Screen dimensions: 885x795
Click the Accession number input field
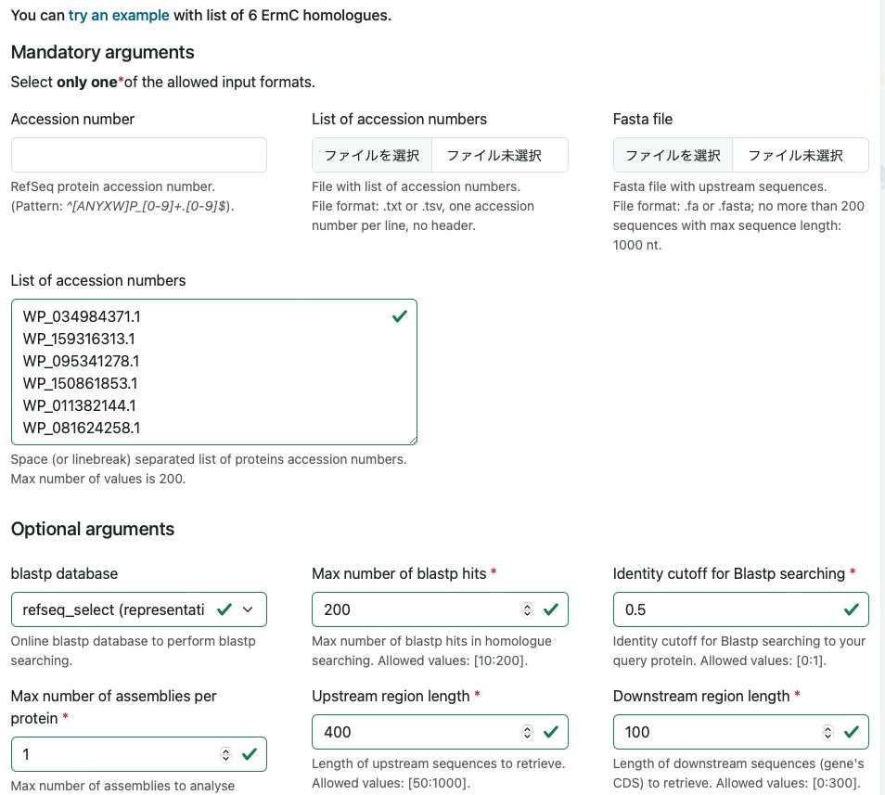pos(137,154)
